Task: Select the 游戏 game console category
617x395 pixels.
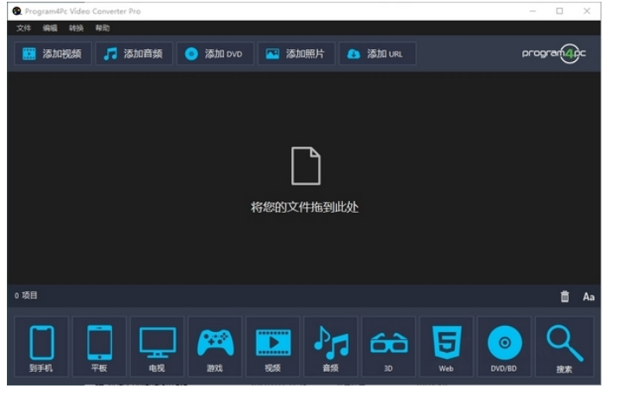Action: pos(215,347)
